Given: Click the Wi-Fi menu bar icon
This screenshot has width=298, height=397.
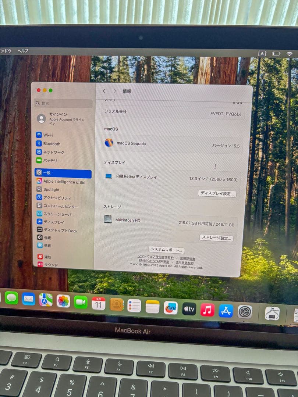Looking at the screenshot, I should pyautogui.click(x=290, y=54).
